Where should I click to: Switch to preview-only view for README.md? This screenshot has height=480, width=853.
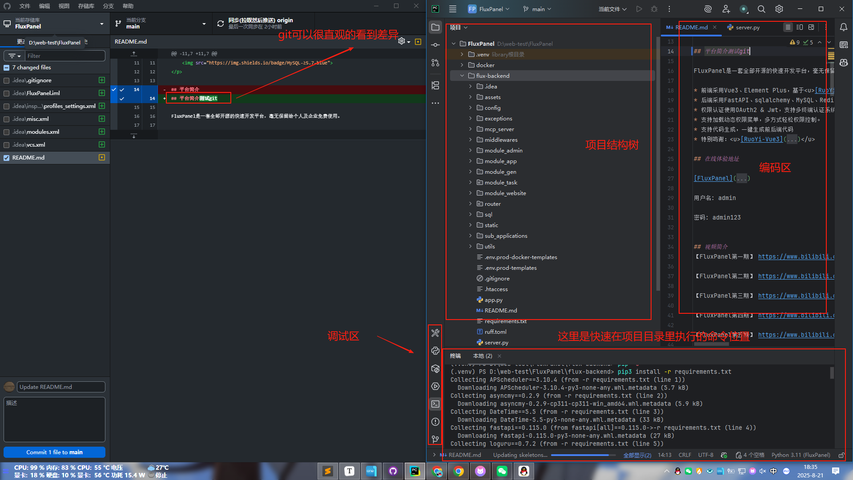(811, 27)
